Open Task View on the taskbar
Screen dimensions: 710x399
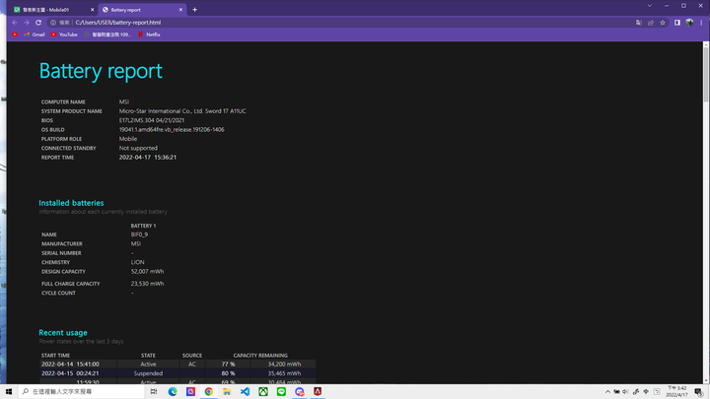[x=154, y=391]
